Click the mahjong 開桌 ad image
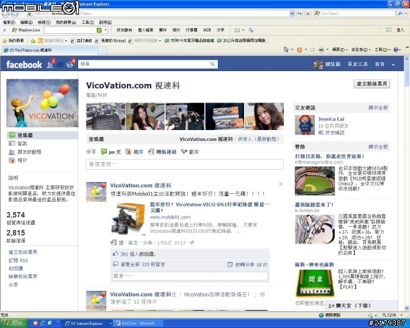410x328 pixels. (315, 284)
